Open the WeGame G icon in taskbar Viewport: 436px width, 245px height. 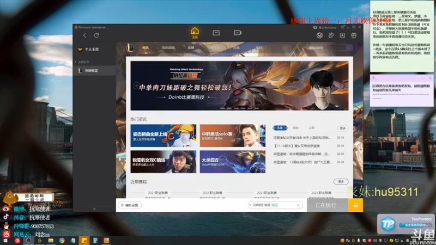39,241
